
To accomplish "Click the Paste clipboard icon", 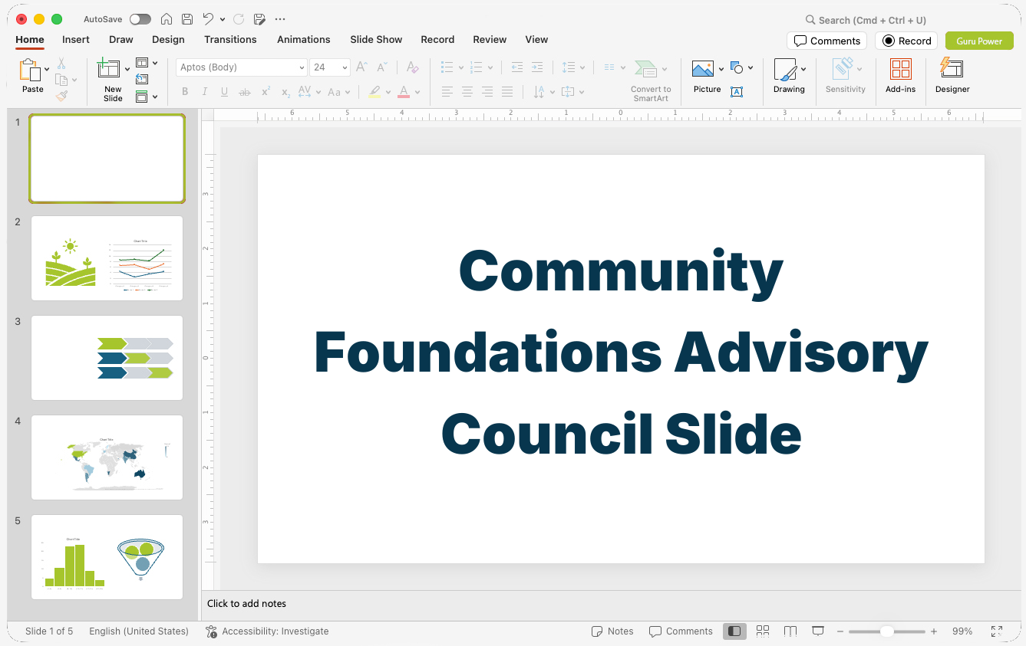I will pyautogui.click(x=31, y=70).
